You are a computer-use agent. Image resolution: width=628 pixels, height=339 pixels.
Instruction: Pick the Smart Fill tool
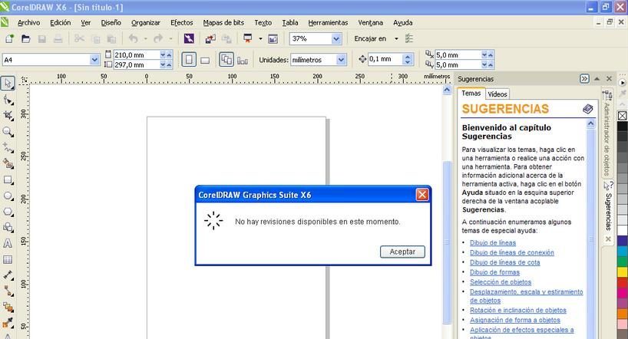pos(8,163)
